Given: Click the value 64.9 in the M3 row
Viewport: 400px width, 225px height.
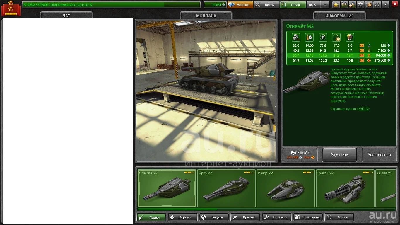Looking at the screenshot, I should tap(296, 60).
